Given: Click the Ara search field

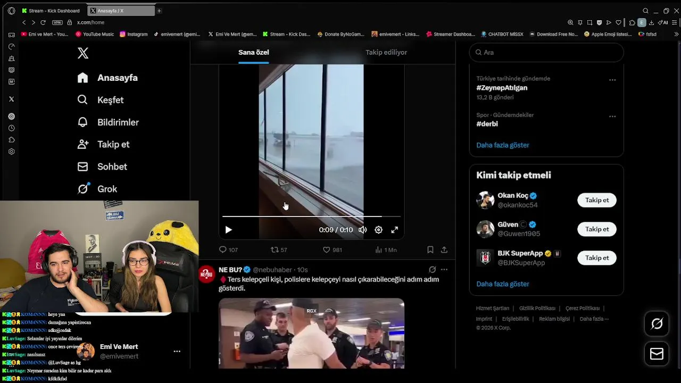Looking at the screenshot, I should 546,52.
